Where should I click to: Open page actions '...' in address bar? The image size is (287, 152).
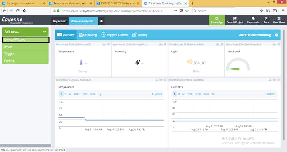pyautogui.click(x=175, y=11)
